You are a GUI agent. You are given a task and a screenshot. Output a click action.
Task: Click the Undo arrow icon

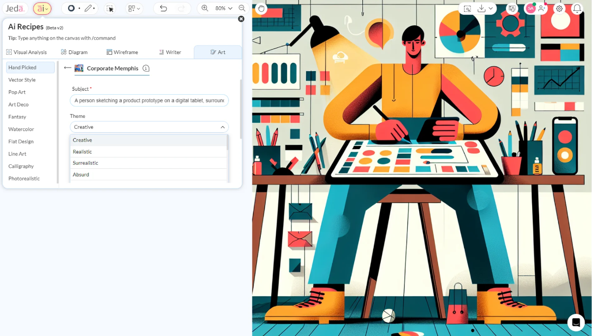pyautogui.click(x=163, y=8)
